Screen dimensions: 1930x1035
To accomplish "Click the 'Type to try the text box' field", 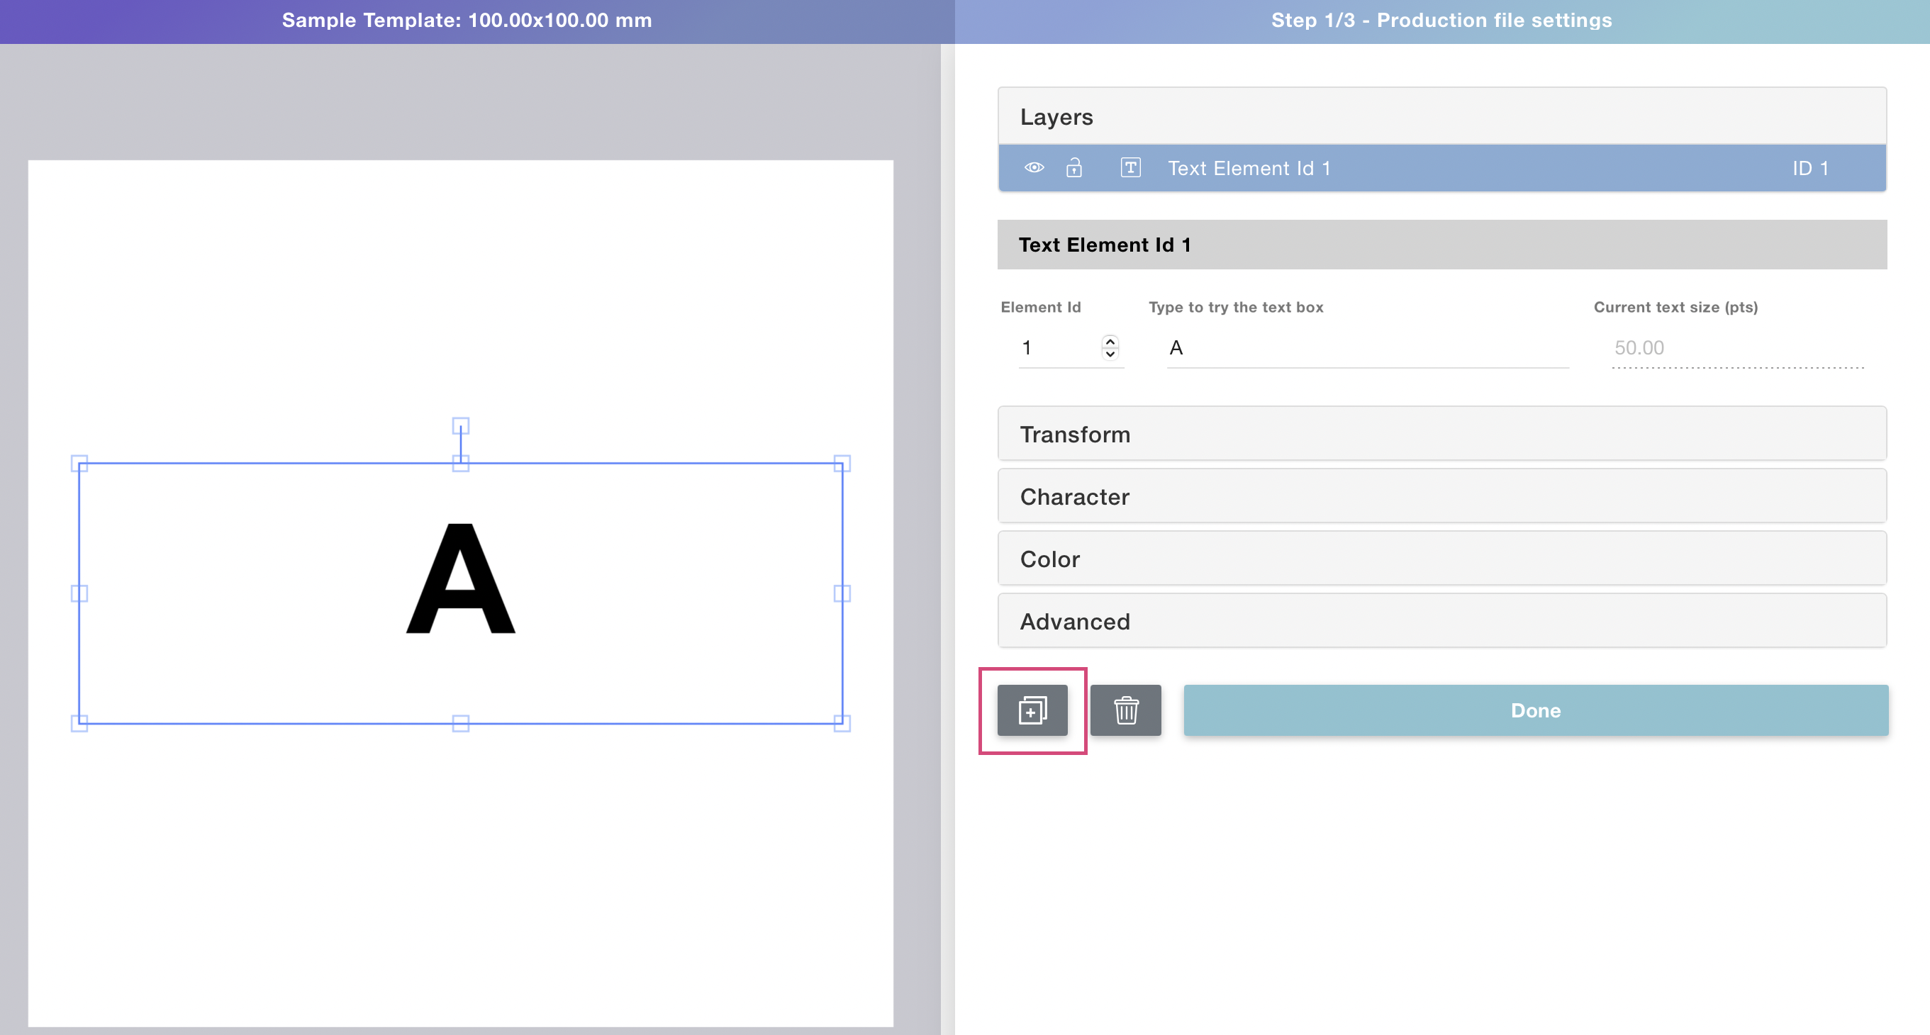I will [x=1366, y=347].
